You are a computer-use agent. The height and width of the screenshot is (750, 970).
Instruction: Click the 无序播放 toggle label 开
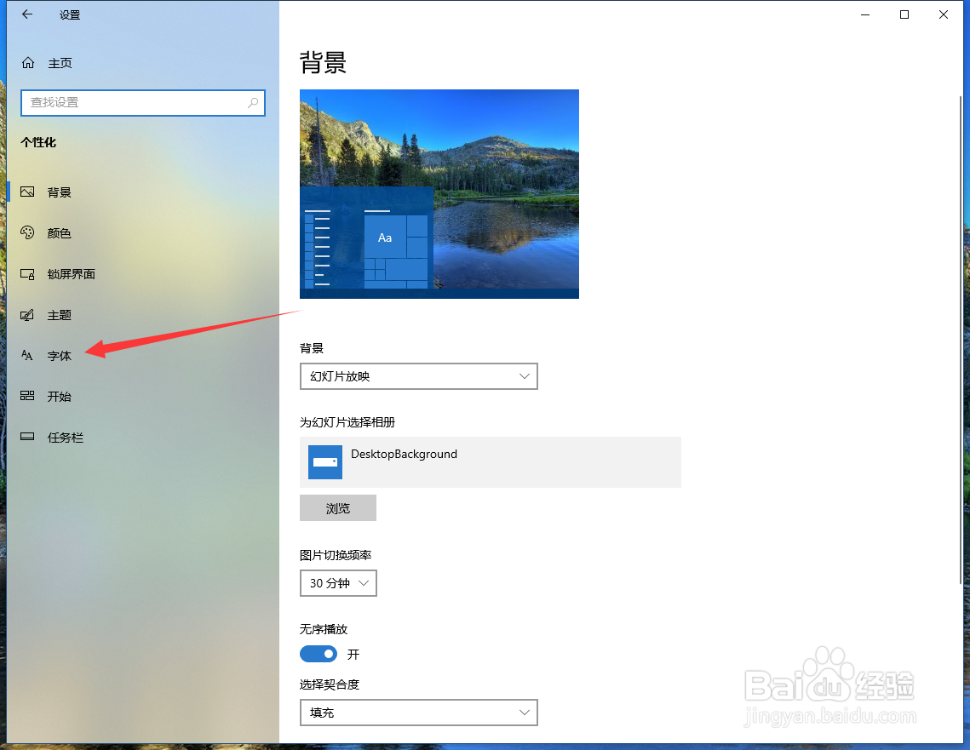click(353, 654)
